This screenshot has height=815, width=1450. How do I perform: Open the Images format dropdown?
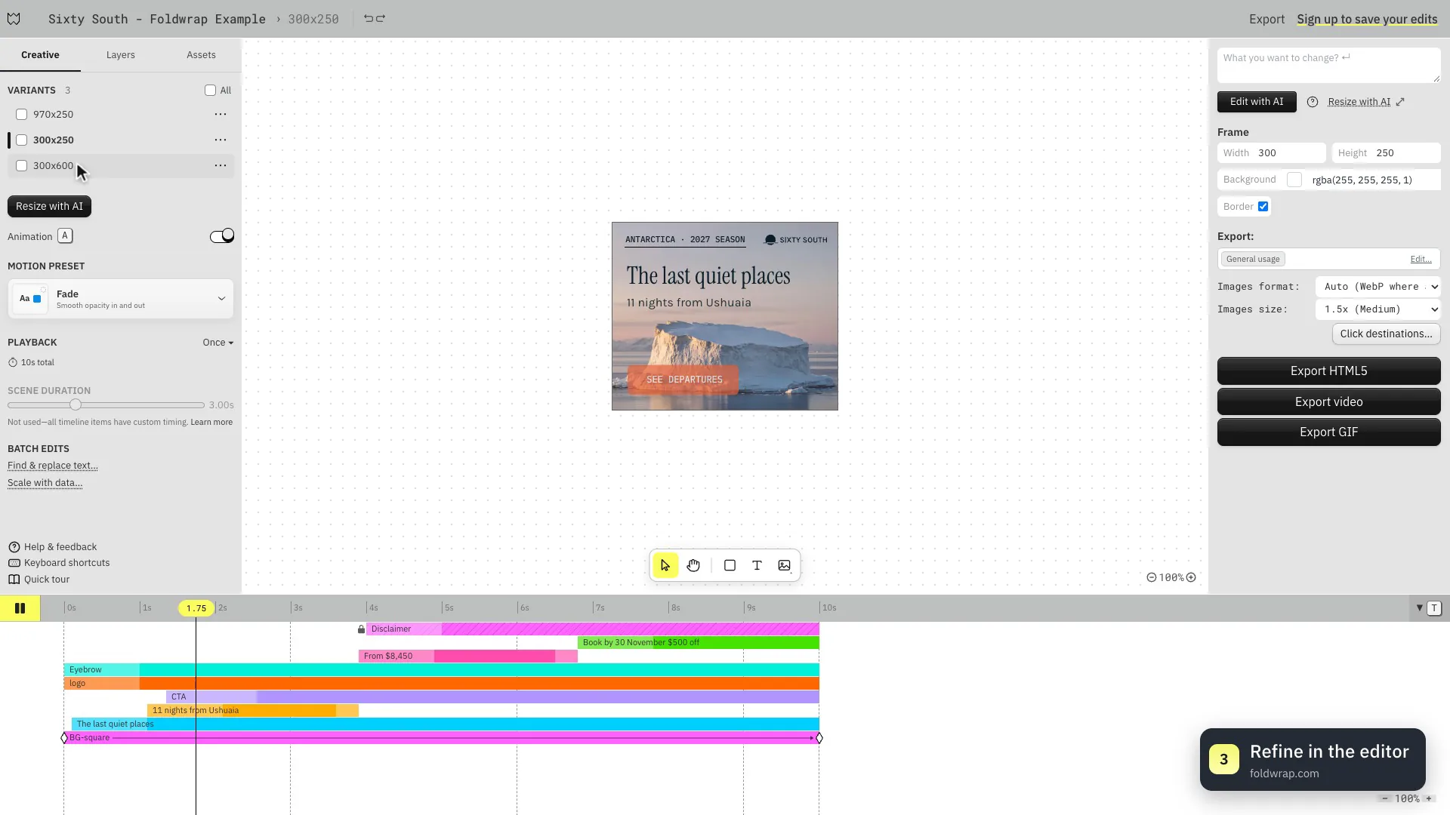[x=1378, y=287]
